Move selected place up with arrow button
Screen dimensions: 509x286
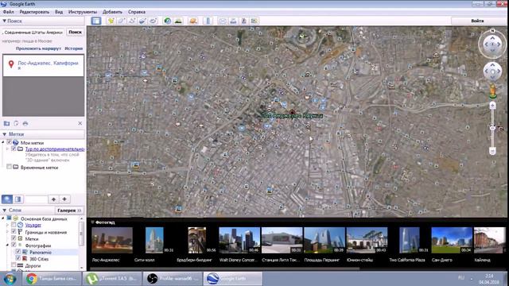[53, 199]
